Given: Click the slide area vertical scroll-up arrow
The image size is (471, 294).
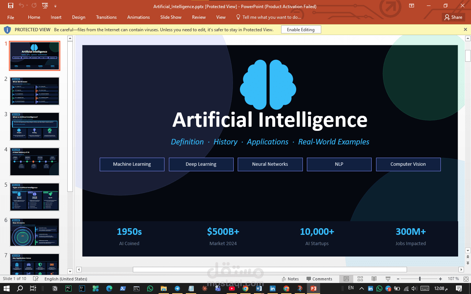Looking at the screenshot, I should tap(468, 38).
